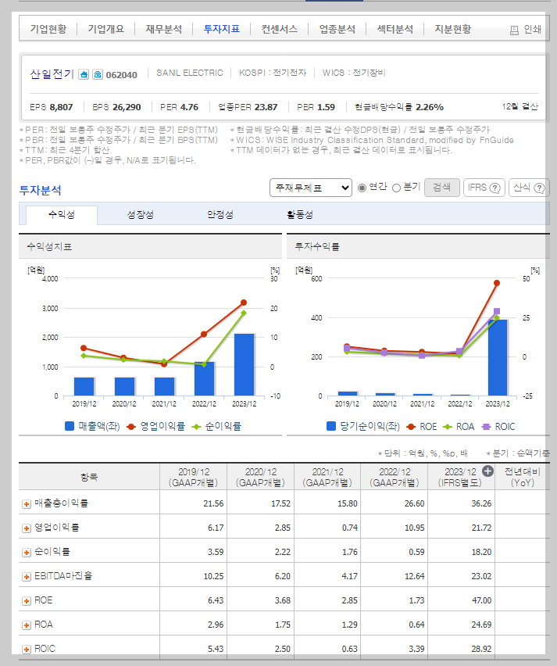Open the 섹터분석 menu tab

pos(395,29)
